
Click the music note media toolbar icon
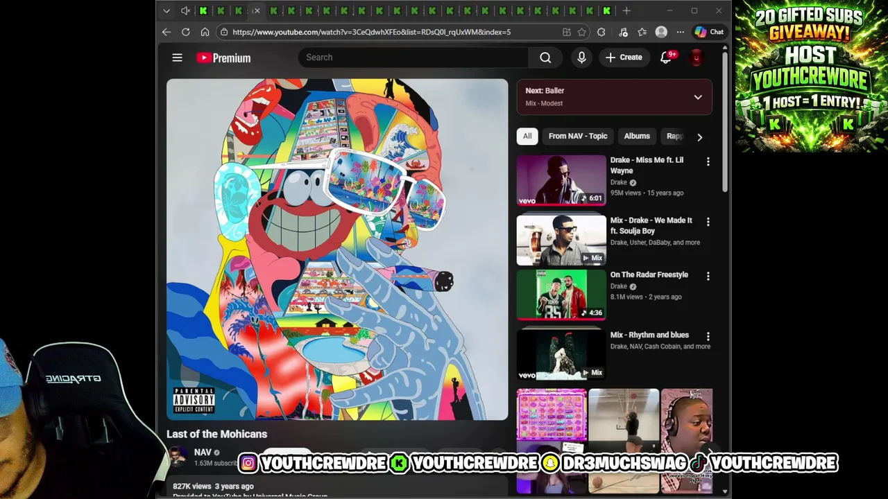[x=623, y=32]
